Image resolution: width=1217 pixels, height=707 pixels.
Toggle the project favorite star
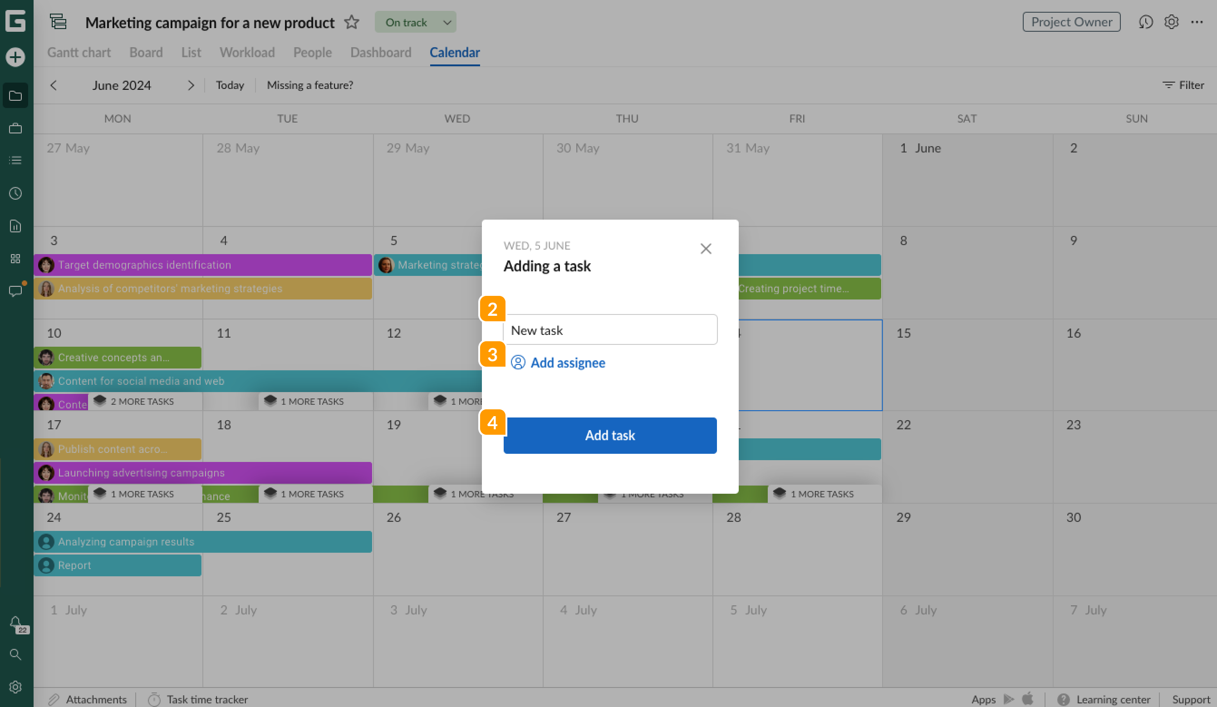tap(352, 22)
